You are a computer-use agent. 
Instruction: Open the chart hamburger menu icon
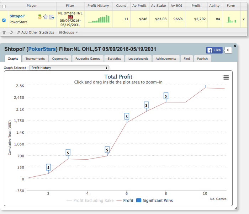pos(226,77)
